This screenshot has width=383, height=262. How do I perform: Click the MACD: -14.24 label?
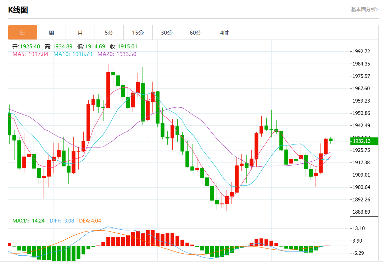click(28, 221)
